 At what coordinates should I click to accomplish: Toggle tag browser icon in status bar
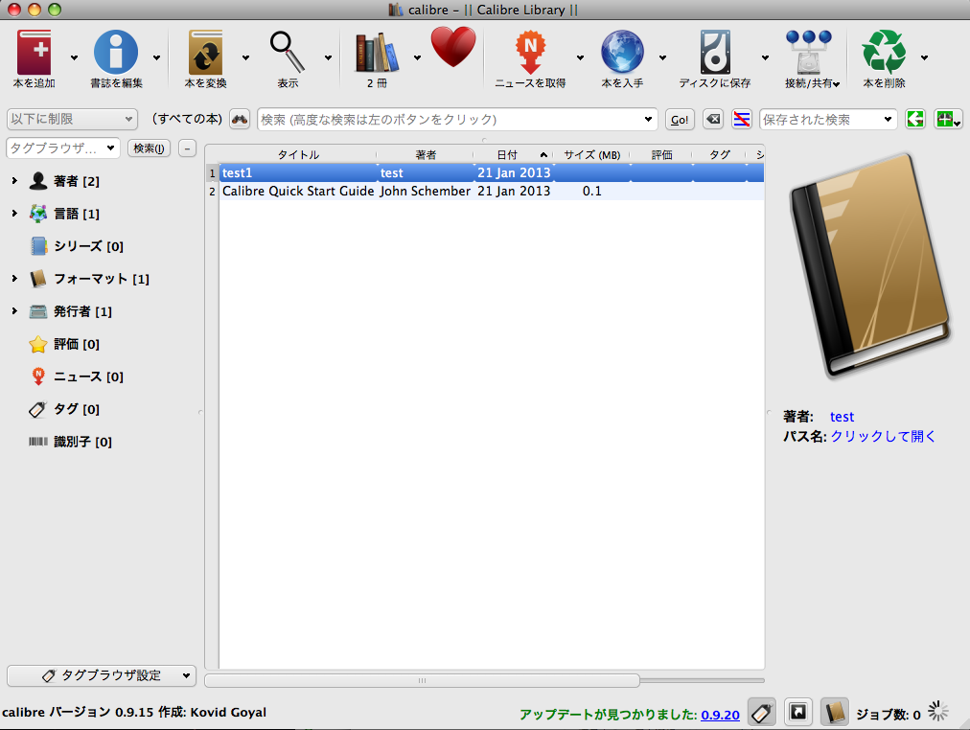(761, 713)
